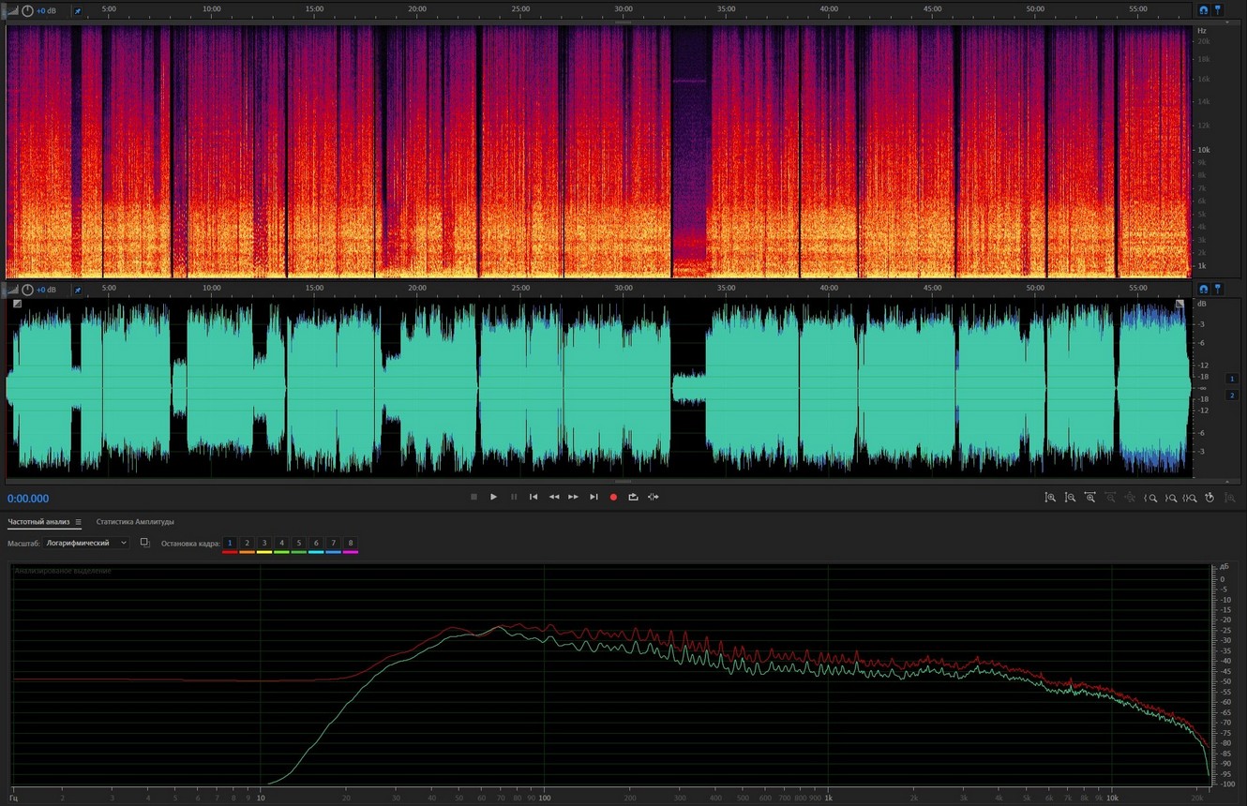
Task: Click Zoom In Amplitude icon
Action: coord(1050,498)
